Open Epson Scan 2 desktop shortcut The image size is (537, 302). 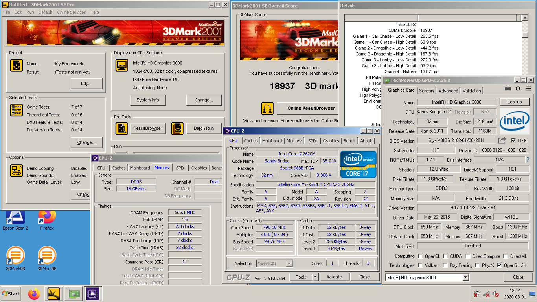(x=15, y=219)
